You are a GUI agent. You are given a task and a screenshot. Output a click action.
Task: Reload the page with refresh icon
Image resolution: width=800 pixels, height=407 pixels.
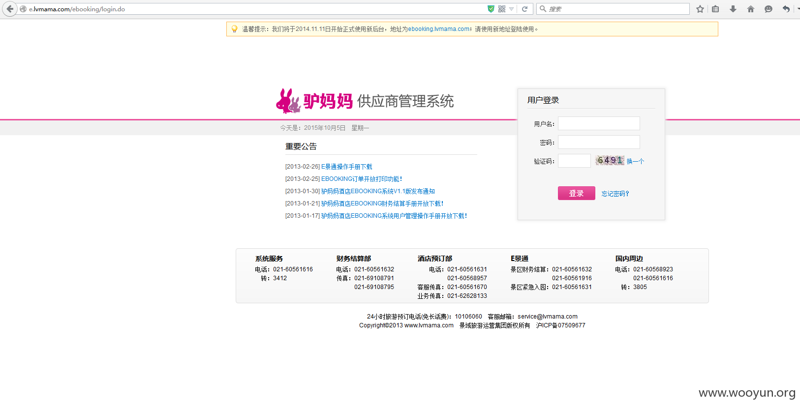point(524,9)
